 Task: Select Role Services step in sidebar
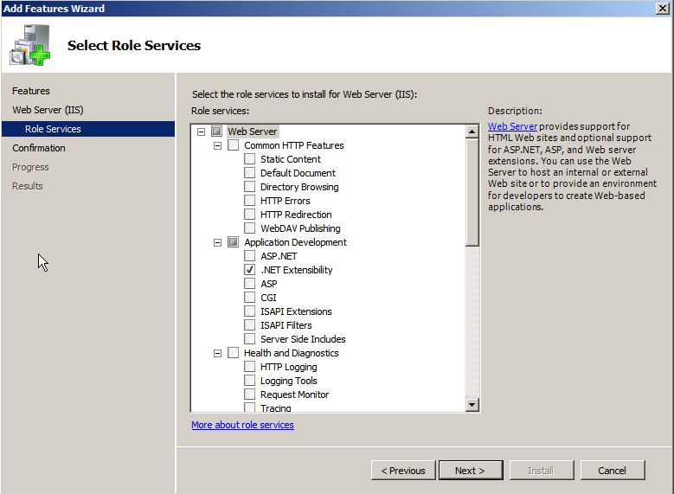click(88, 129)
